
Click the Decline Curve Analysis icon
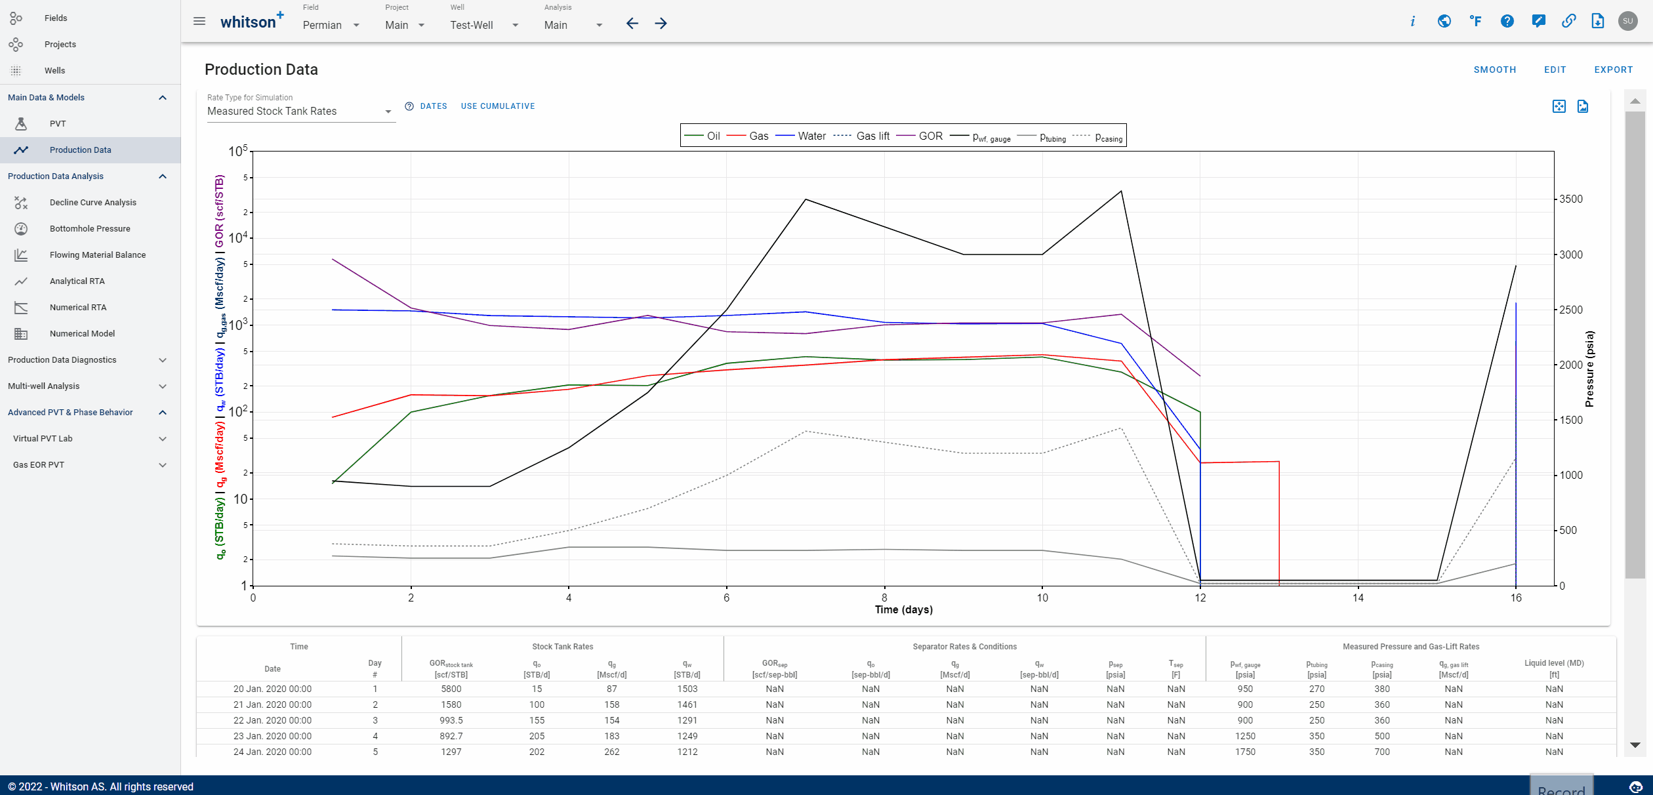(x=21, y=203)
